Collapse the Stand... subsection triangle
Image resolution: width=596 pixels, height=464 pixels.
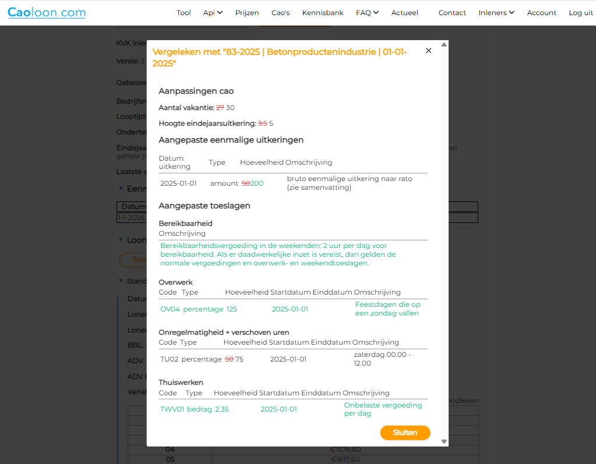point(121,281)
